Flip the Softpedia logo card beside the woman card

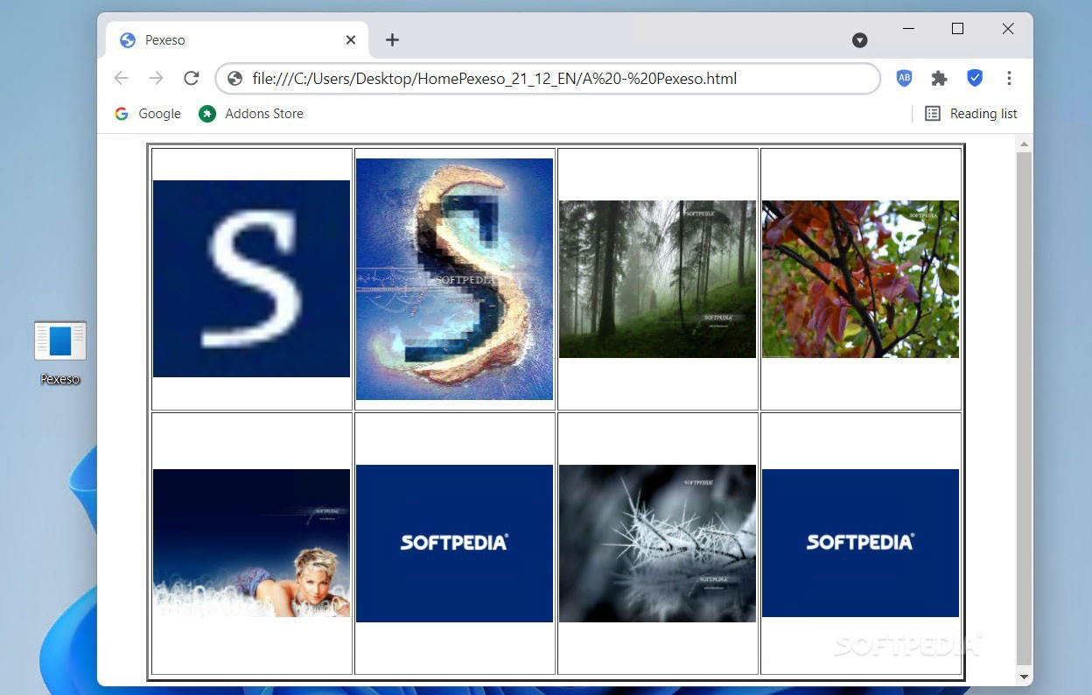point(454,543)
